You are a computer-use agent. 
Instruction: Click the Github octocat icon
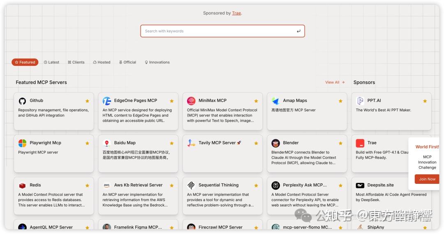(x=22, y=101)
